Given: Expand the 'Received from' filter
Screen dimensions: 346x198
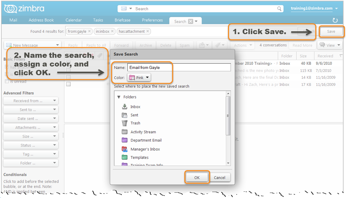Looking at the screenshot, I should (31, 101).
